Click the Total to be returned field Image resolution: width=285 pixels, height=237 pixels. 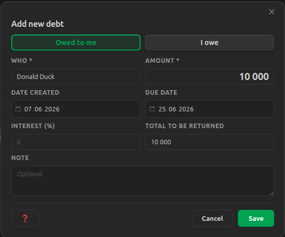(210, 142)
